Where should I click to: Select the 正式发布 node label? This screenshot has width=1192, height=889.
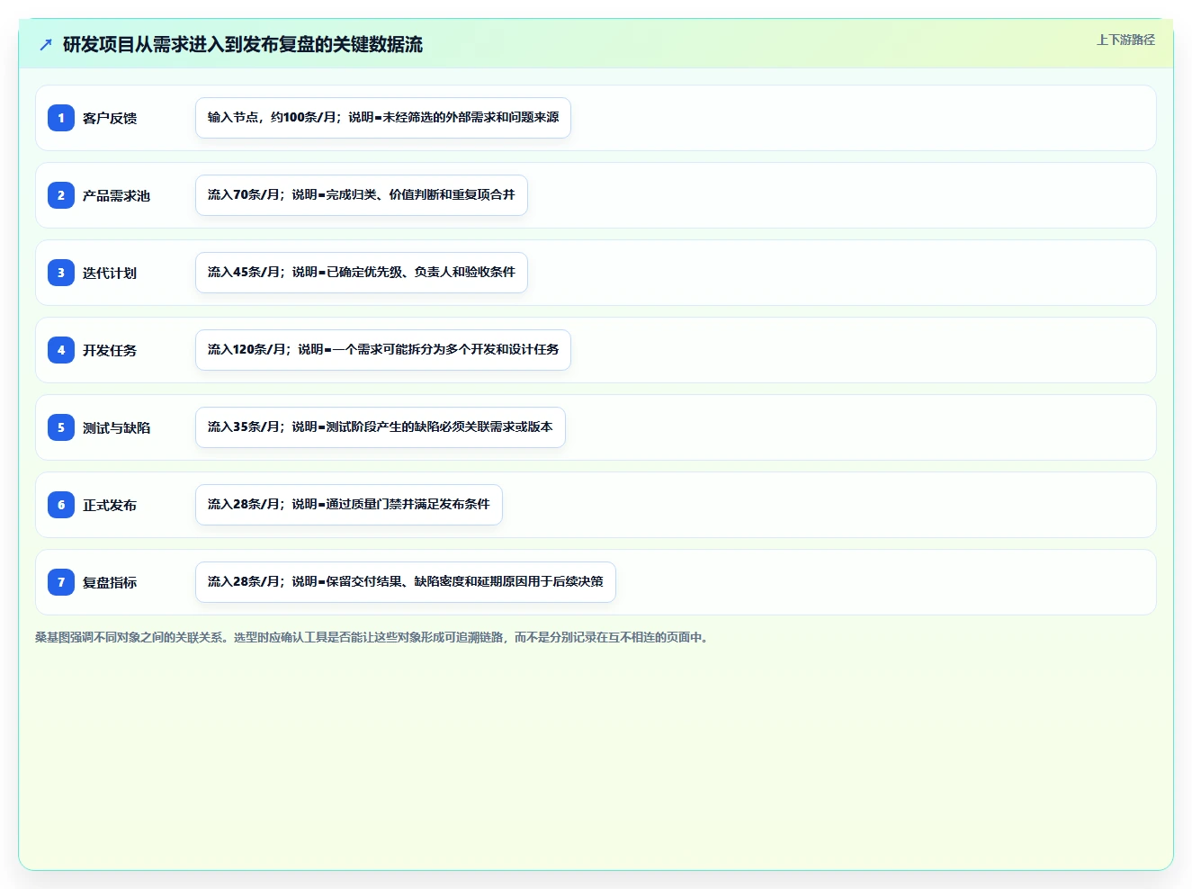coord(110,505)
